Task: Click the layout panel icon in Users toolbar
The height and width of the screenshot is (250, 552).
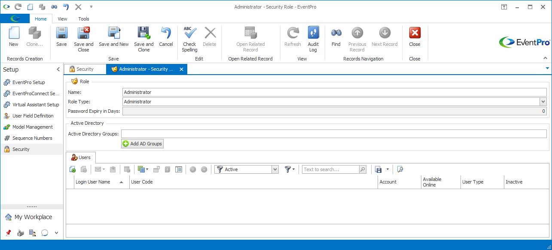Action: pos(179,169)
